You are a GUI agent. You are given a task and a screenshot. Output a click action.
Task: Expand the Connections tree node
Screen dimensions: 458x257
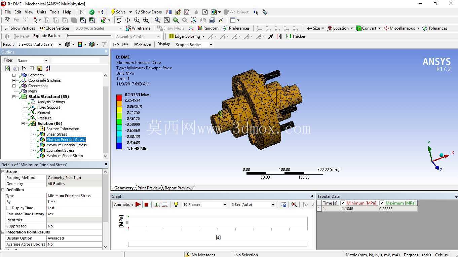pyautogui.click(x=14, y=86)
